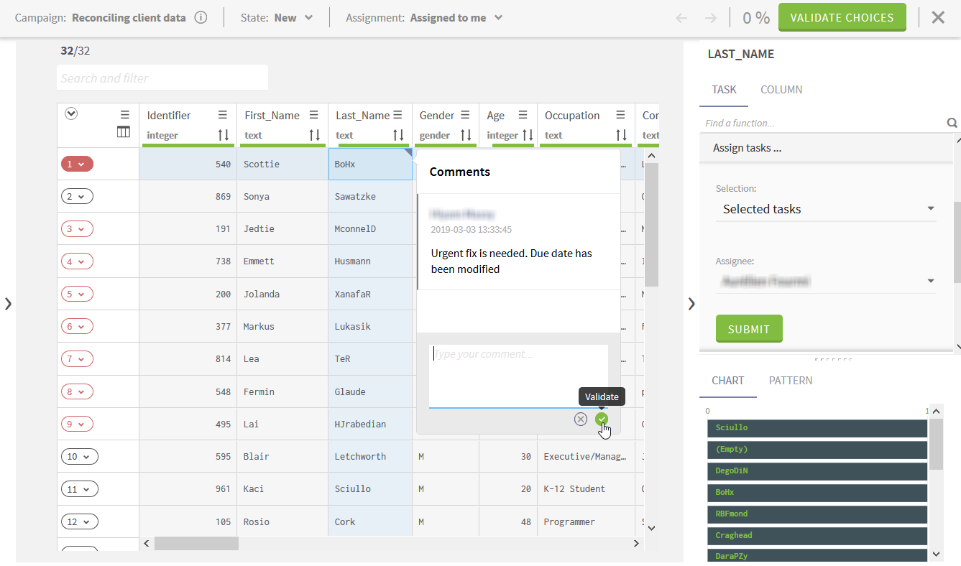
Task: Switch to the CHART tab
Action: [x=728, y=381]
